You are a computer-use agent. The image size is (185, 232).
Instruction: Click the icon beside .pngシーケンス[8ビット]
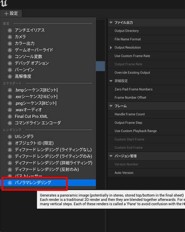(x=10, y=103)
